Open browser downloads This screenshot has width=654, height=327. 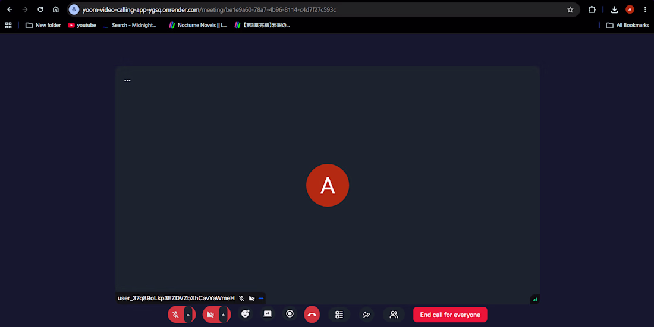coord(614,9)
